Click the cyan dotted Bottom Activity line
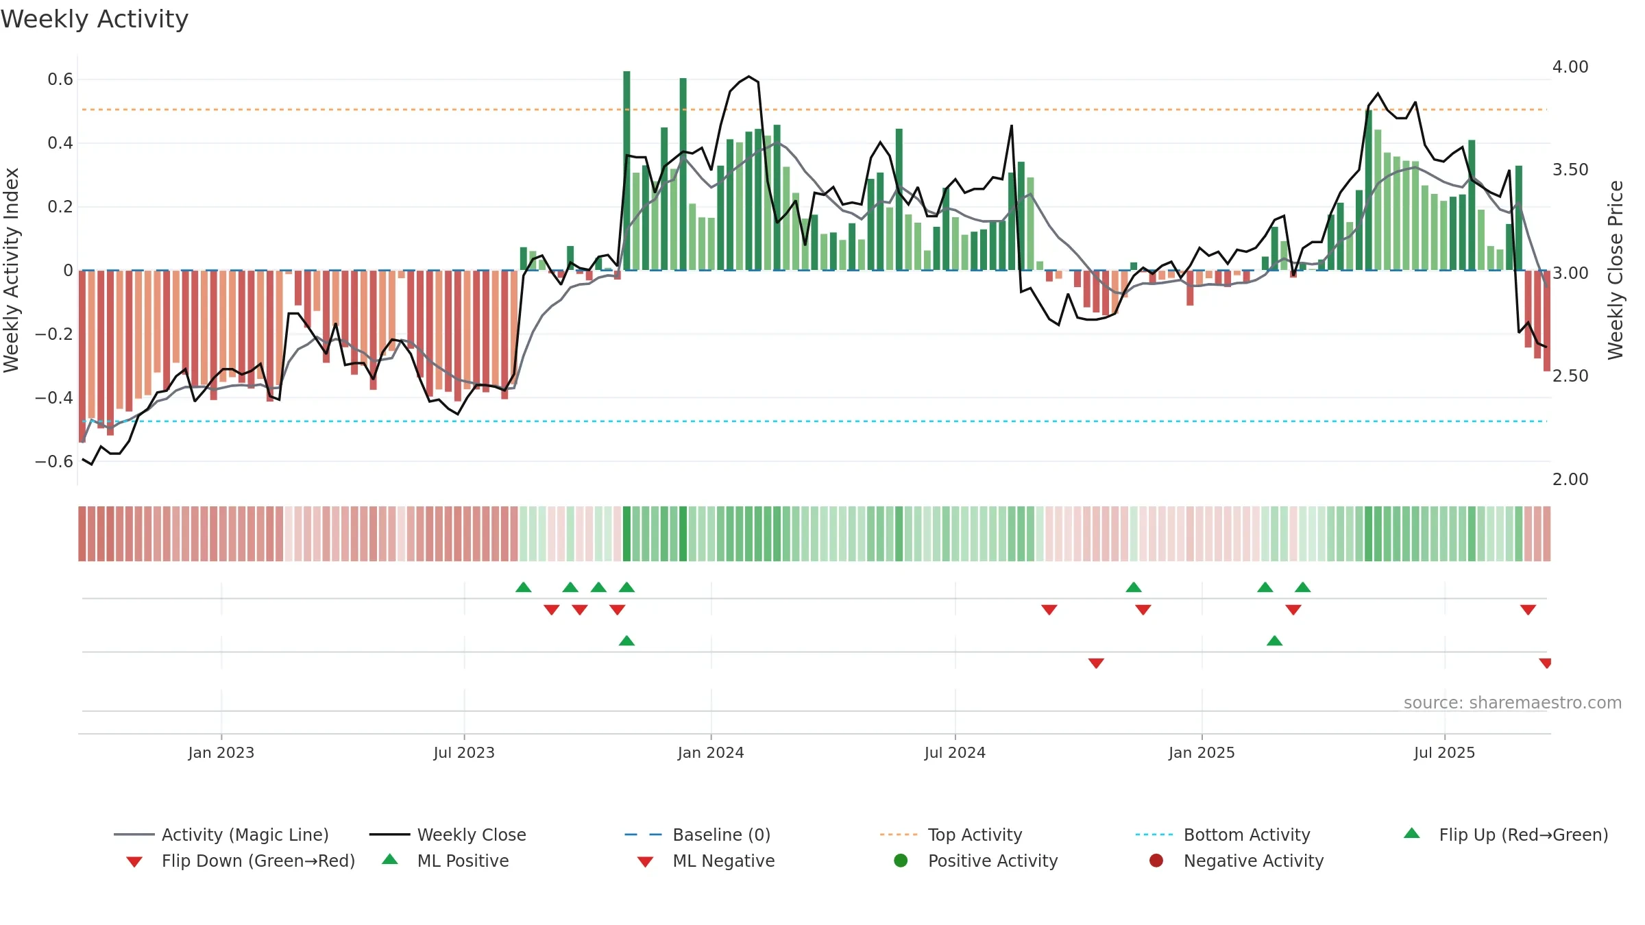Image resolution: width=1645 pixels, height=925 pixels. tap(814, 421)
